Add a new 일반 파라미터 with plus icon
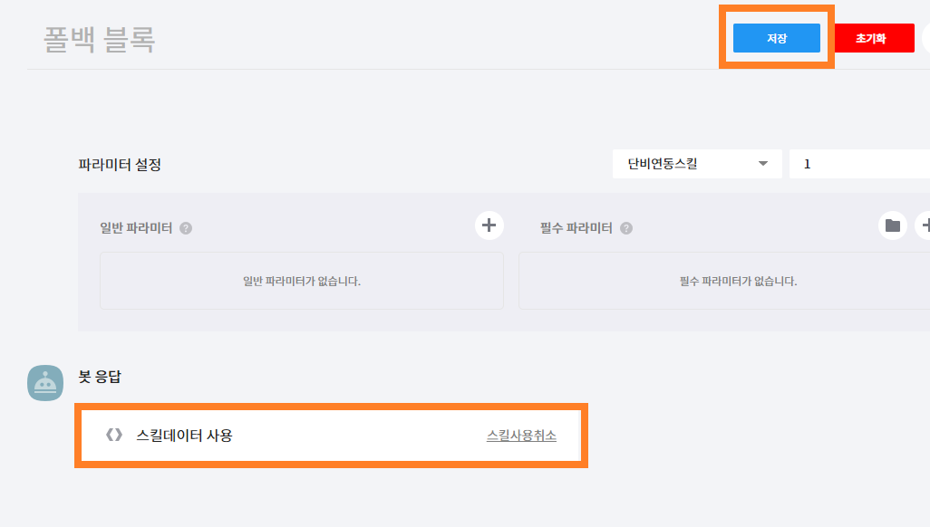Image resolution: width=930 pixels, height=527 pixels. click(489, 225)
